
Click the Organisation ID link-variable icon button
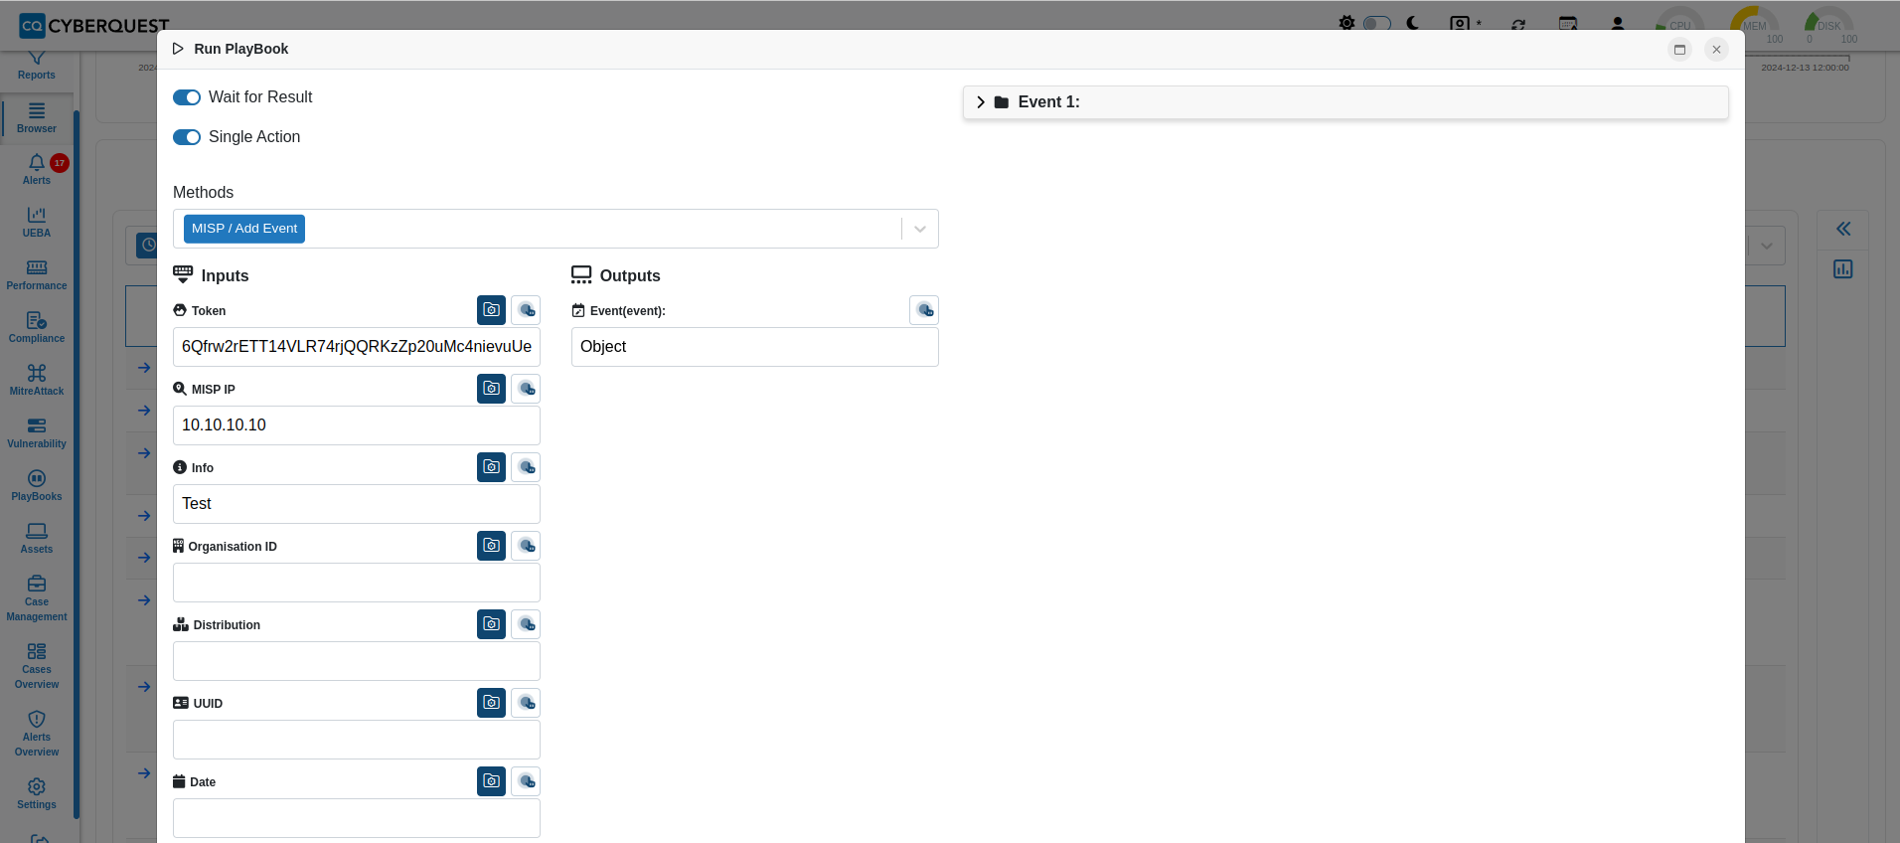(x=526, y=546)
